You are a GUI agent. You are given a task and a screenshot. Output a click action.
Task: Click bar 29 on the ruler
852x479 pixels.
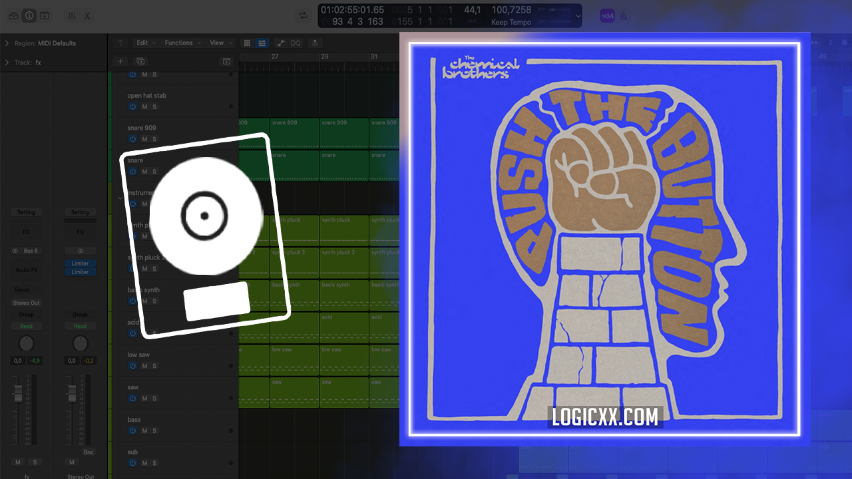tap(325, 57)
